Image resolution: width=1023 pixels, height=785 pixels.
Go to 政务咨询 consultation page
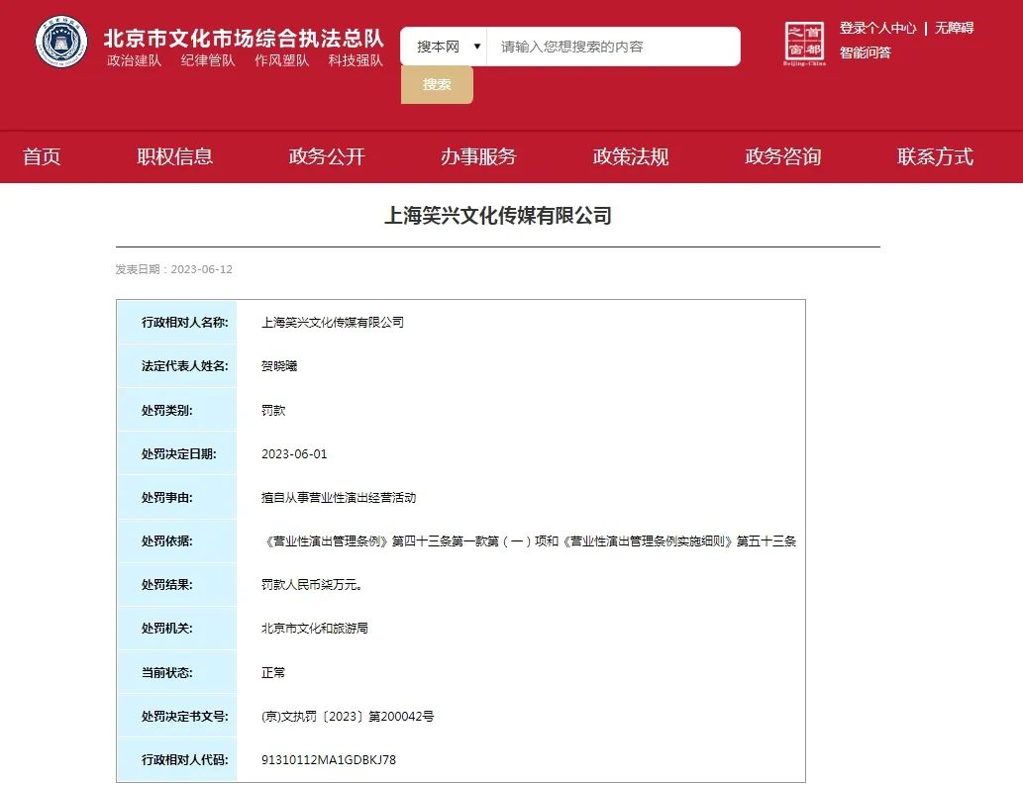click(x=781, y=156)
